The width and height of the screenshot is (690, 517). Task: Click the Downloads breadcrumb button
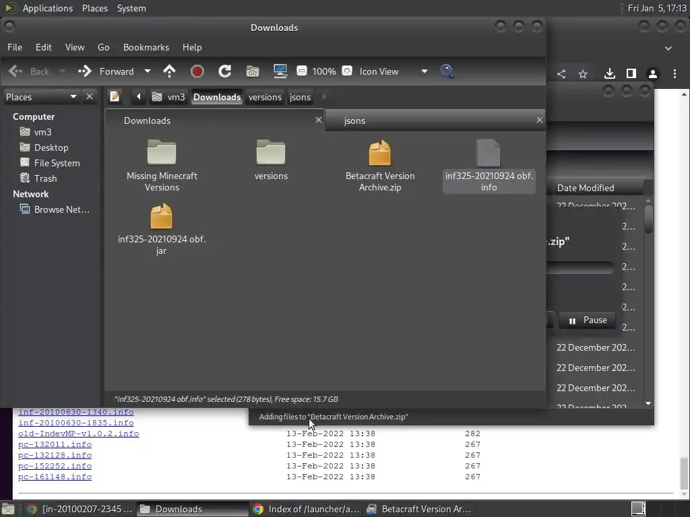(217, 97)
